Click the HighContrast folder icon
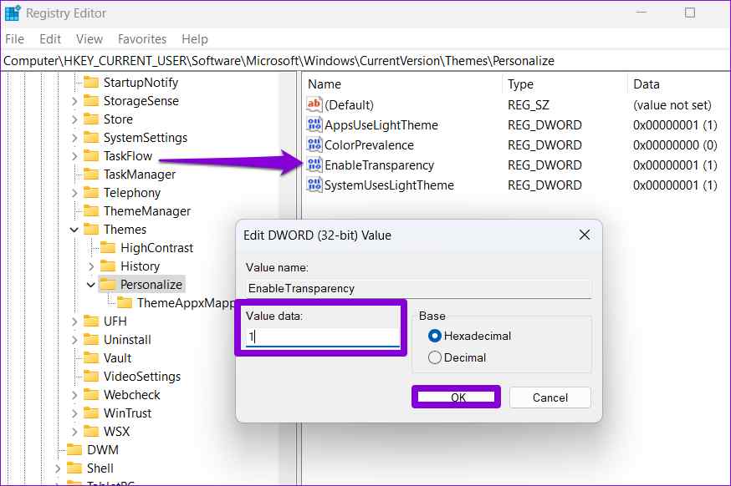This screenshot has height=486, width=731. tap(108, 248)
